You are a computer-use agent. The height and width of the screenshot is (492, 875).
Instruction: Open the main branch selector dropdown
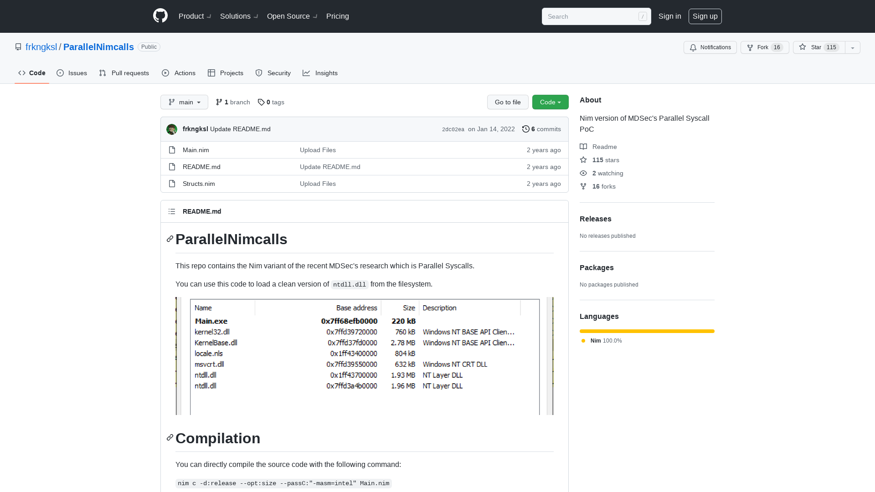pos(184,102)
